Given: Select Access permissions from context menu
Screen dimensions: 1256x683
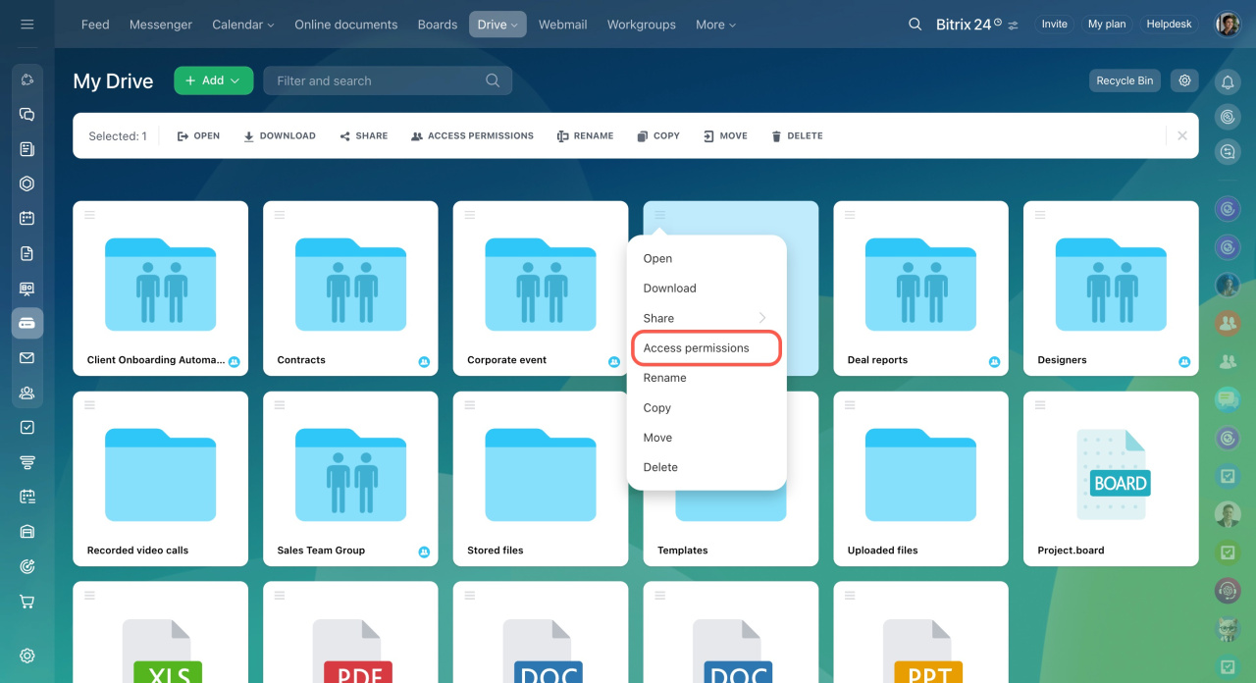Looking at the screenshot, I should (x=697, y=348).
